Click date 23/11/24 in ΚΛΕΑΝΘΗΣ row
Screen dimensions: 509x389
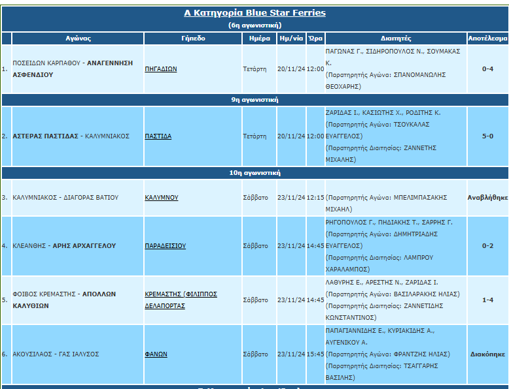coord(291,246)
